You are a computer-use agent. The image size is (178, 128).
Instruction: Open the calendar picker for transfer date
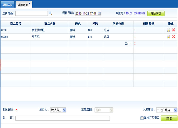(99, 13)
